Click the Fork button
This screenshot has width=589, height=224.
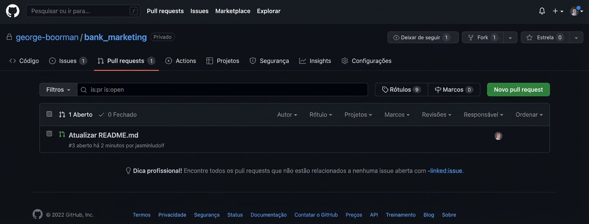click(483, 37)
